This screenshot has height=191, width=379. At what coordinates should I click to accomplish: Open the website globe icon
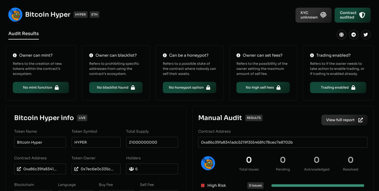tap(341, 35)
